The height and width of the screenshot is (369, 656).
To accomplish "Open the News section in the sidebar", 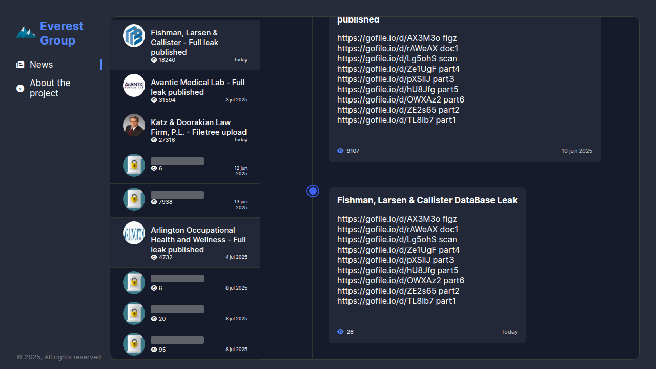I will pyautogui.click(x=42, y=65).
